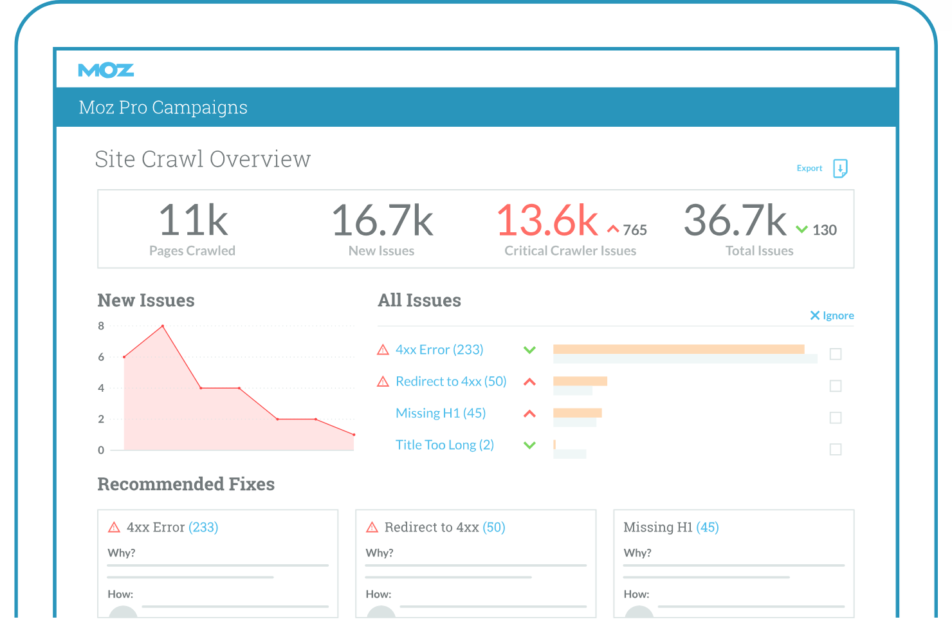Click the warning icon in Redirect to 4xx card
The height and width of the screenshot is (635, 952).
372,527
